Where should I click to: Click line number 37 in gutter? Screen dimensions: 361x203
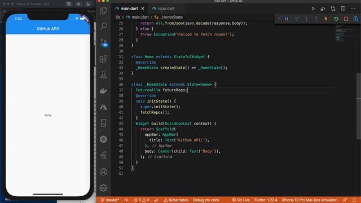pyautogui.click(x=121, y=90)
